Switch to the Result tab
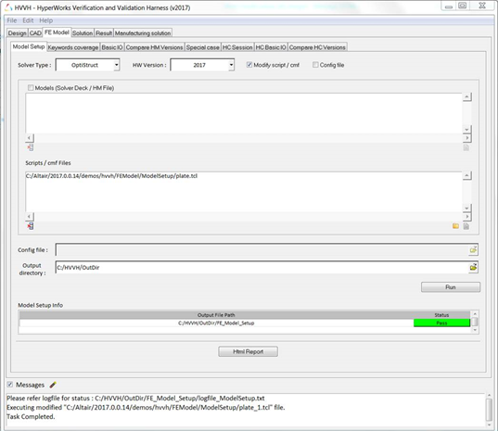This screenshot has width=498, height=431. [104, 33]
